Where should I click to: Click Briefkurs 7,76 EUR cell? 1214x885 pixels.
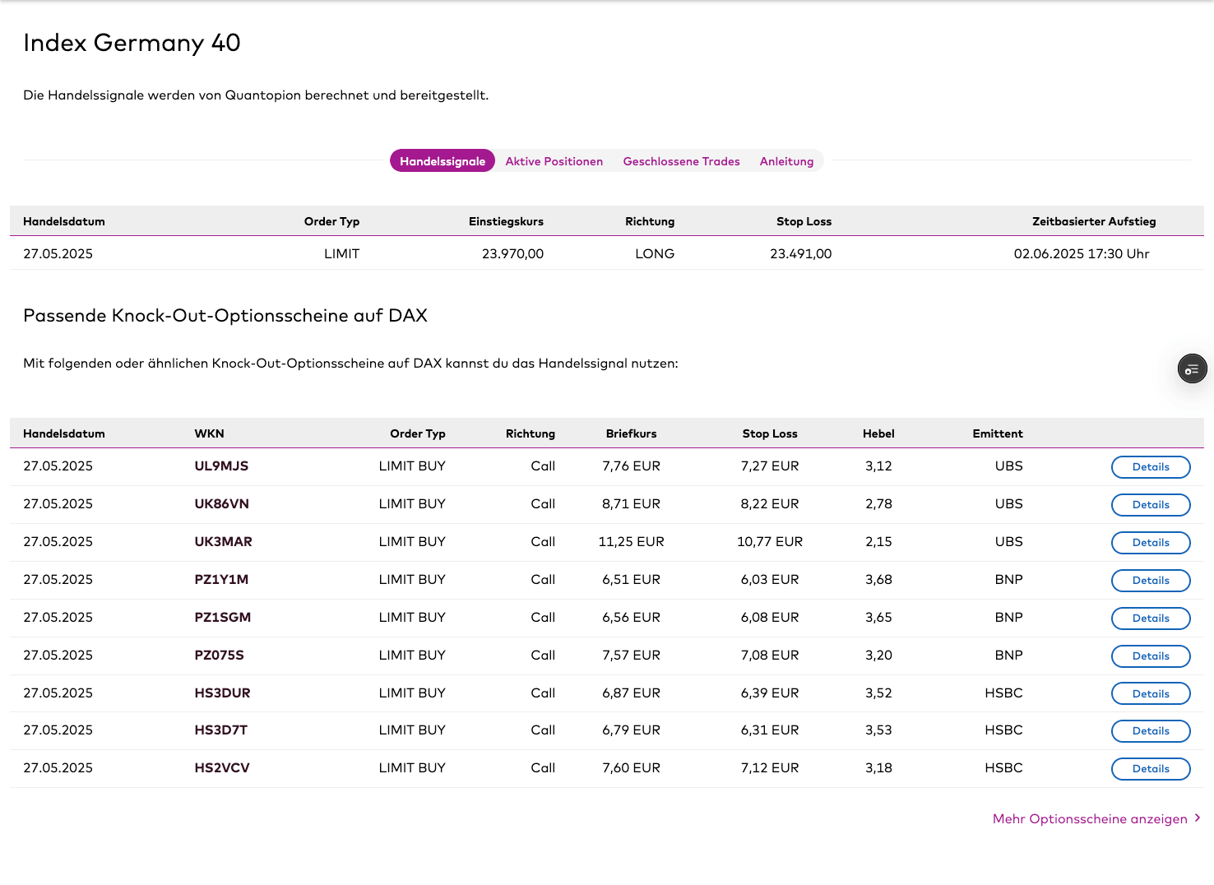pyautogui.click(x=631, y=466)
